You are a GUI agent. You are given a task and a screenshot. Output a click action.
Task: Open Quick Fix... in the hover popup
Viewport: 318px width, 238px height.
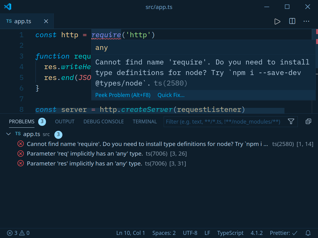pos(171,95)
